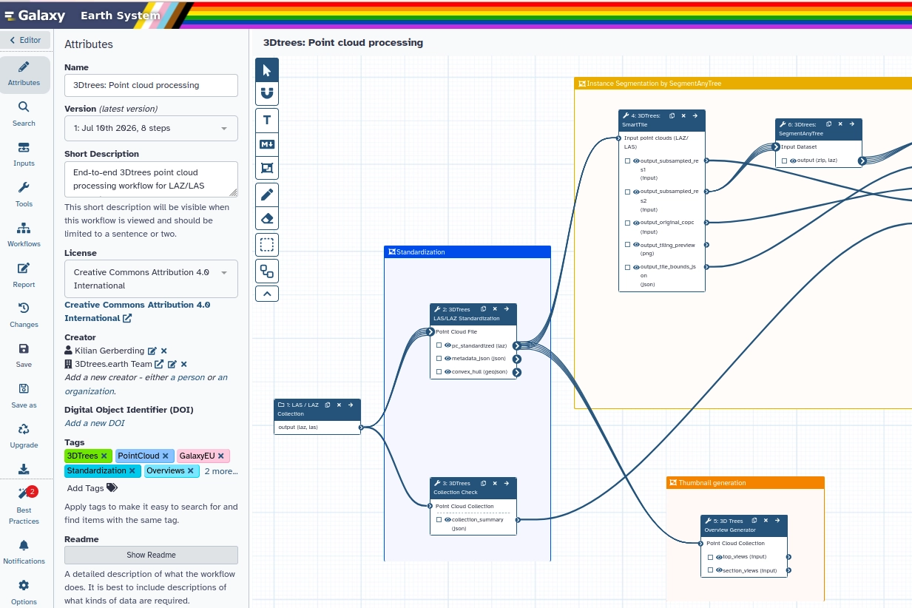Select the box selection tool
Viewport: 912px width, 608px height.
tap(267, 246)
